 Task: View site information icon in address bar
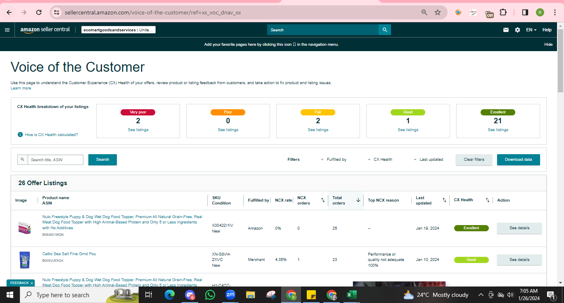(57, 12)
